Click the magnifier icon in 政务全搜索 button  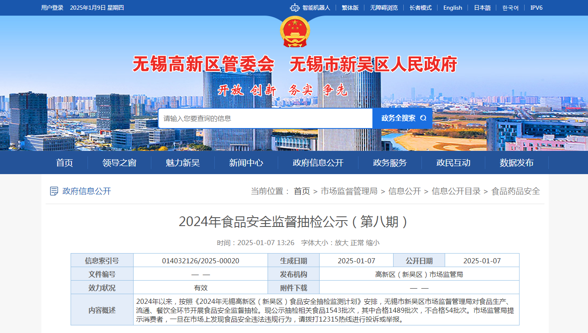pos(423,118)
